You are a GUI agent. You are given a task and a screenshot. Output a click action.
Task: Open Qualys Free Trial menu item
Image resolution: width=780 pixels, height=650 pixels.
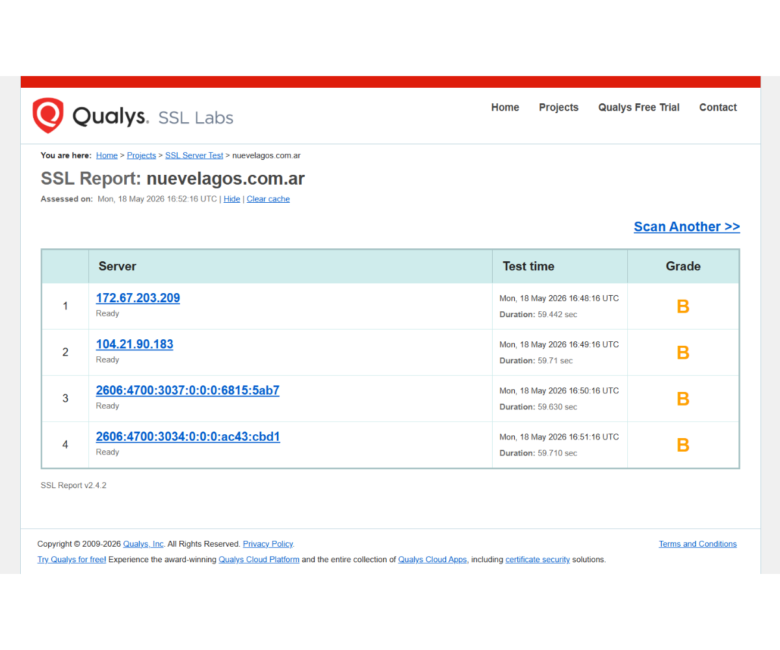click(639, 107)
